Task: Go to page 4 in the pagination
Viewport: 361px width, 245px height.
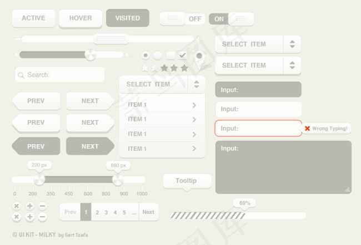Action: [x=115, y=212]
